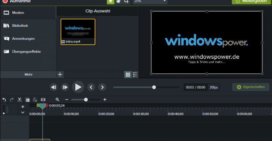Expand the Mehr tools list
The height and width of the screenshot is (141, 272).
tap(28, 75)
